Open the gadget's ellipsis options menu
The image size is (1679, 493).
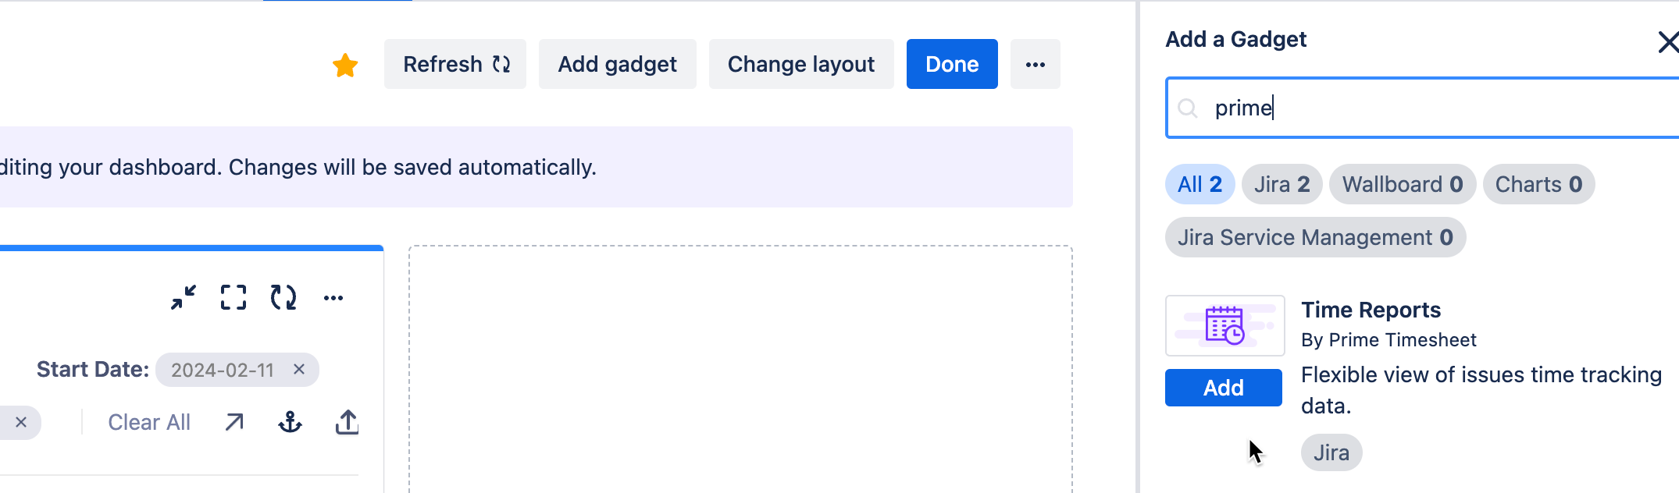pyautogui.click(x=335, y=297)
